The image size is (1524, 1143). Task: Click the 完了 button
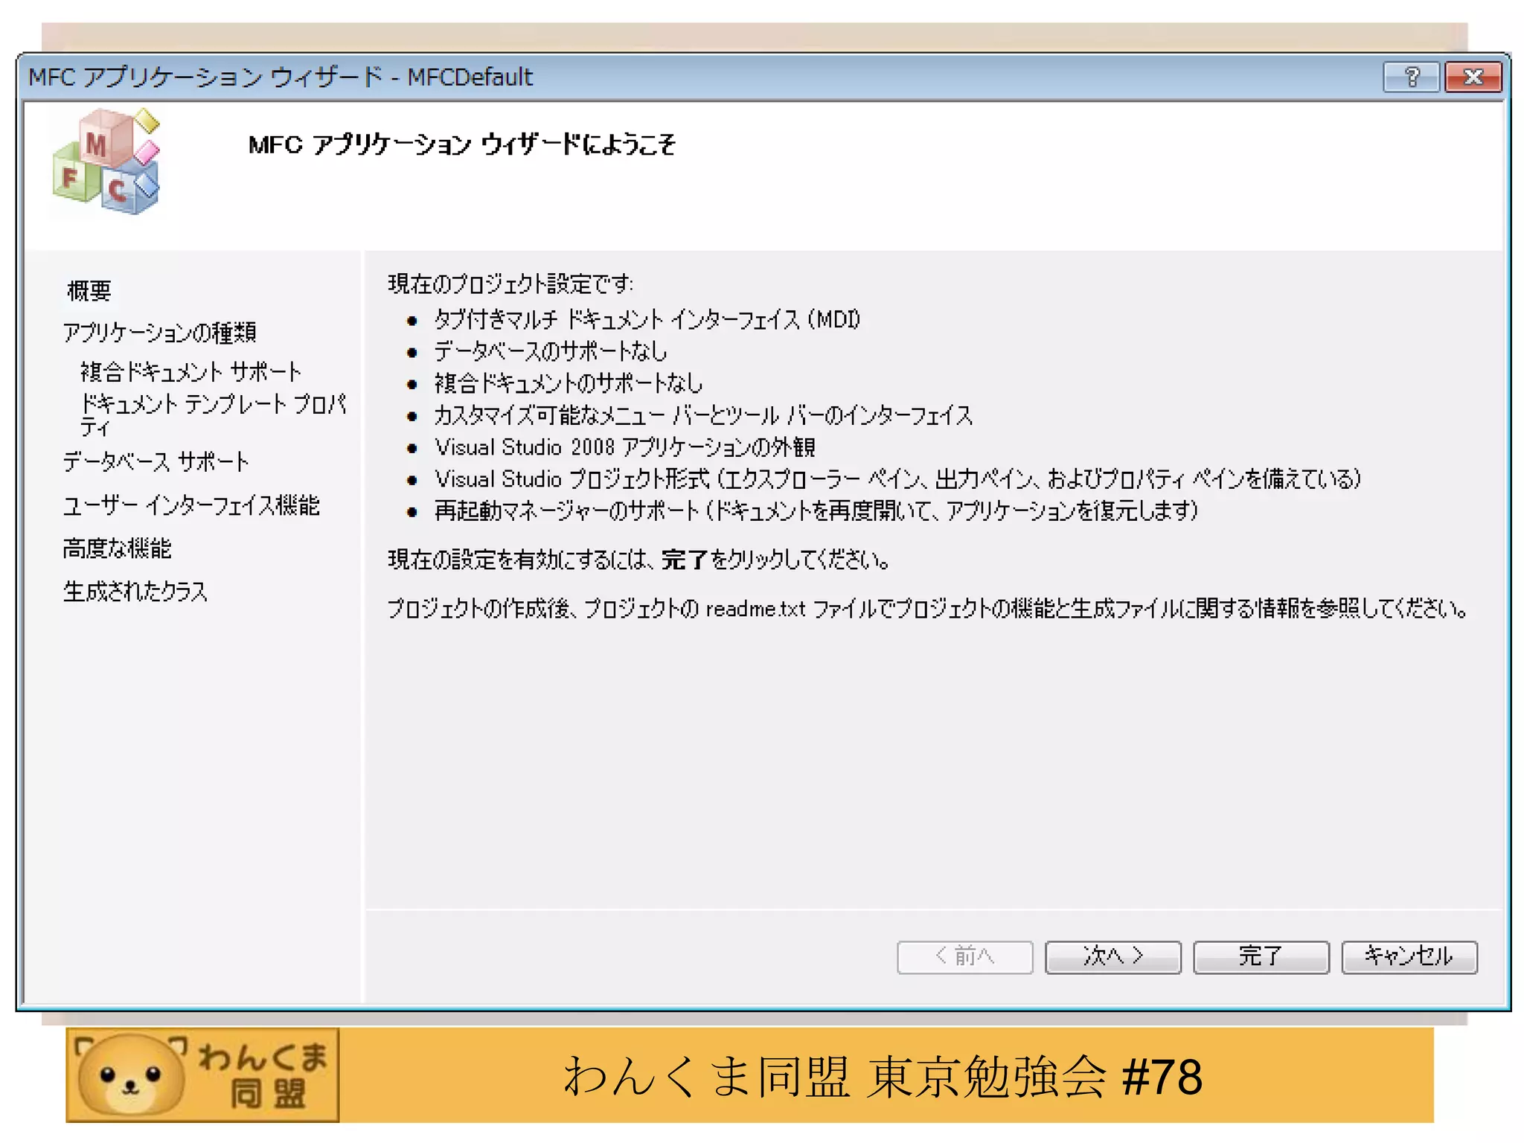pyautogui.click(x=1261, y=956)
